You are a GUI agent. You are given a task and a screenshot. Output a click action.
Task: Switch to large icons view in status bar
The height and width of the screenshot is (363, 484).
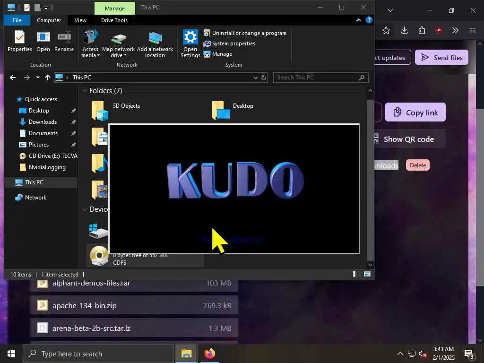[x=367, y=274]
